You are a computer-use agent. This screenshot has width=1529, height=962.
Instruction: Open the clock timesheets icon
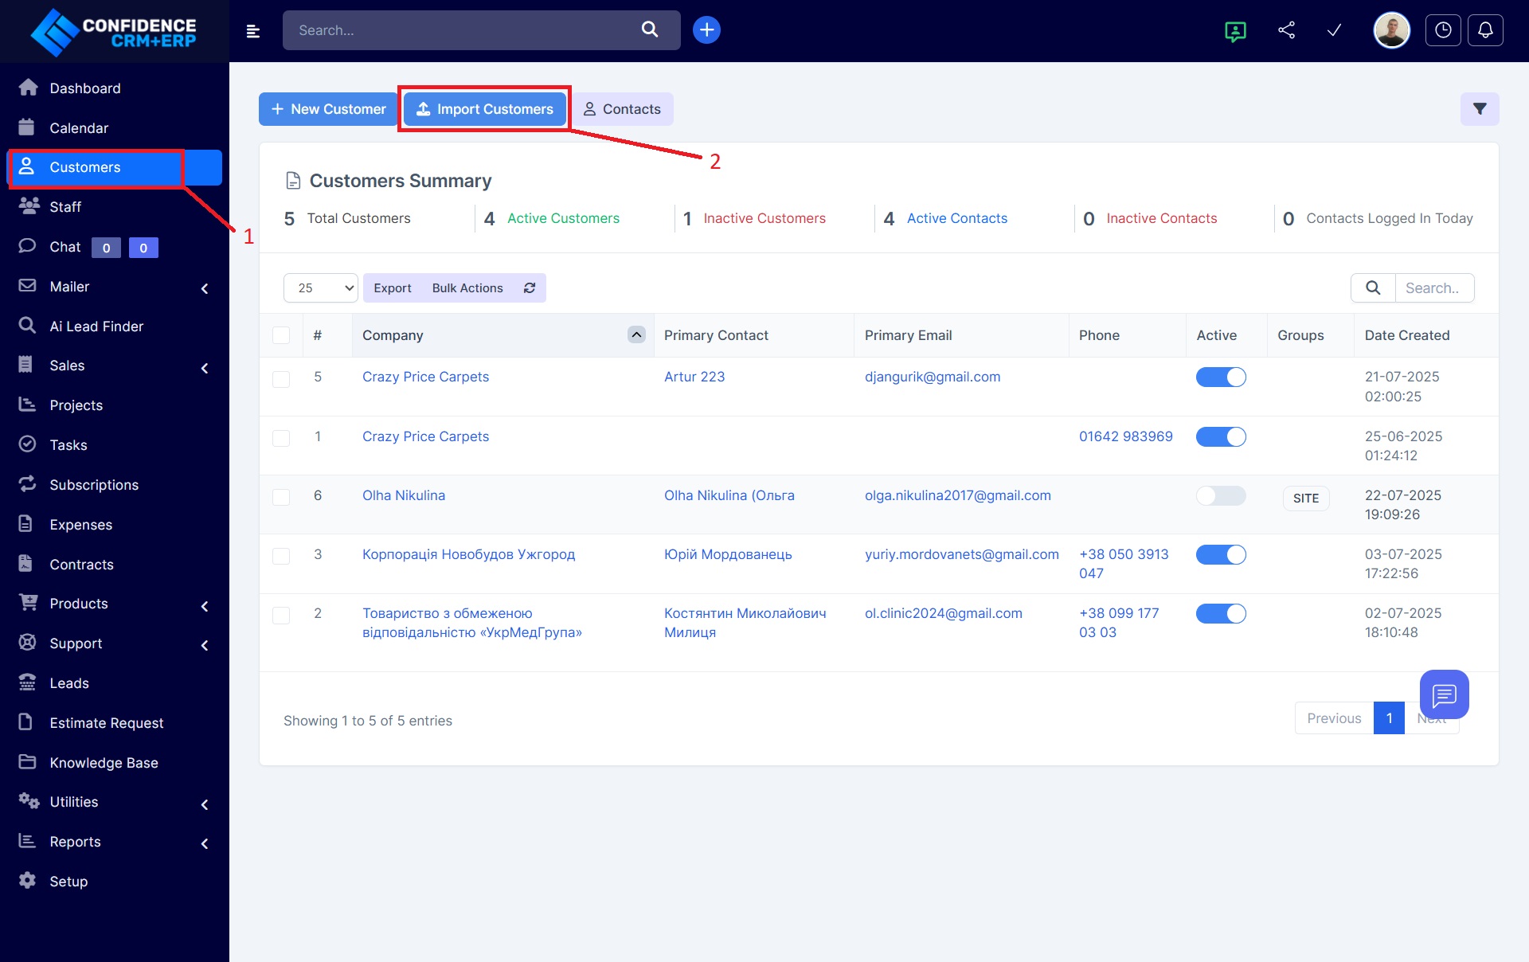coord(1443,30)
